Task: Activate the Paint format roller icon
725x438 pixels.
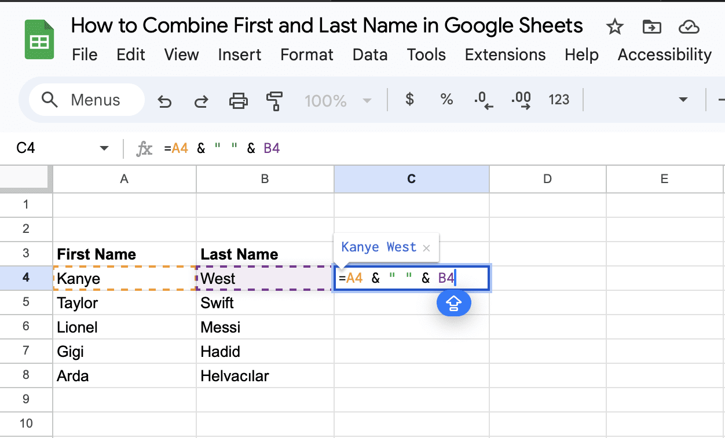Action: pyautogui.click(x=274, y=101)
